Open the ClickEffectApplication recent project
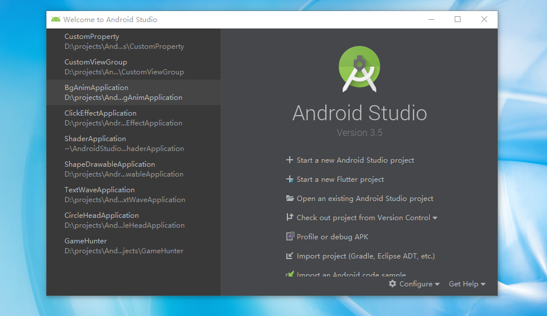 [x=133, y=118]
